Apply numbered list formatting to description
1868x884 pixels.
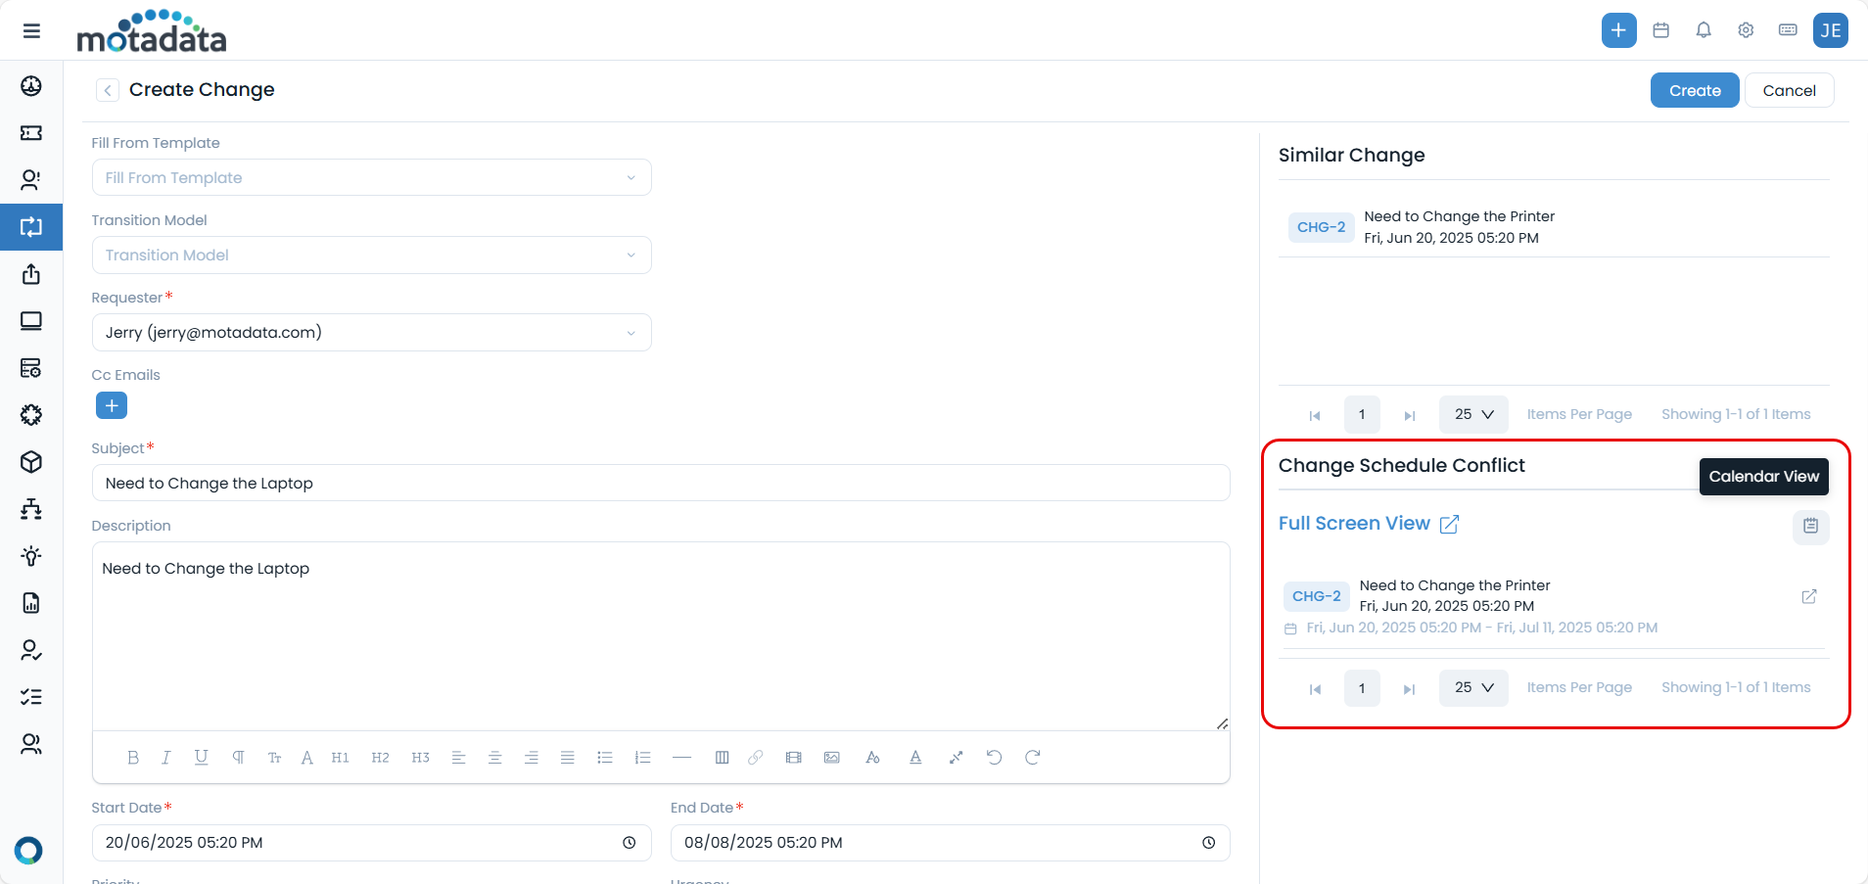pyautogui.click(x=642, y=757)
